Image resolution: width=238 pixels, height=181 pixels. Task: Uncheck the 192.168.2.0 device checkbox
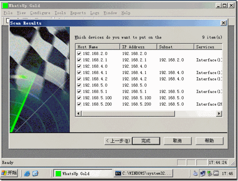79,53
